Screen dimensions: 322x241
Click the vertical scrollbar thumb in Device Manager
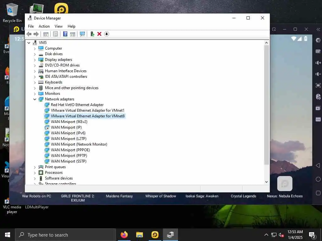click(266, 105)
